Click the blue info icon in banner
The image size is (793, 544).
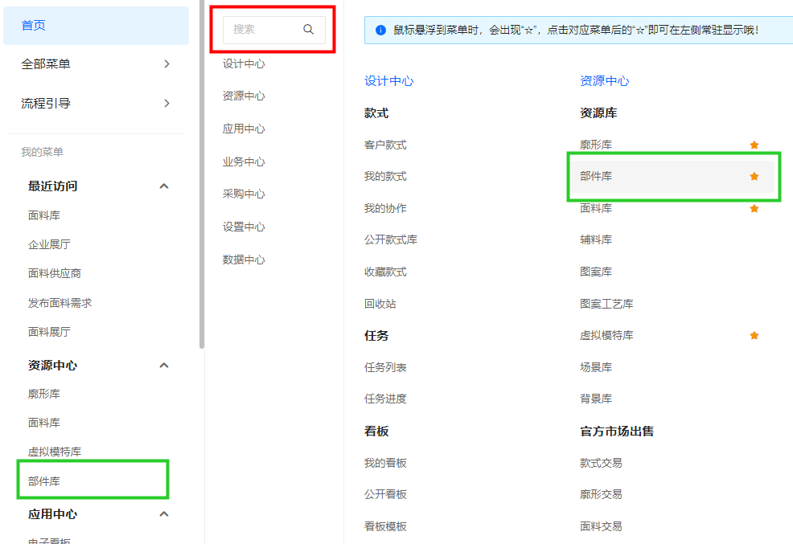380,31
